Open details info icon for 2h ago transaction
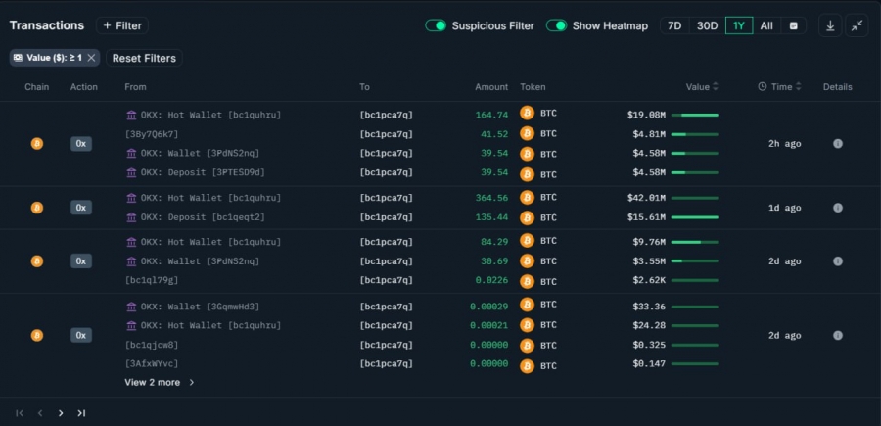Screen dimensions: 881x426 pos(838,144)
